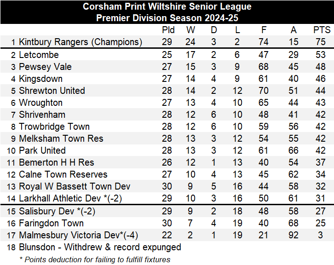Click the Pld column header
The height and width of the screenshot is (265, 334).
(168, 30)
